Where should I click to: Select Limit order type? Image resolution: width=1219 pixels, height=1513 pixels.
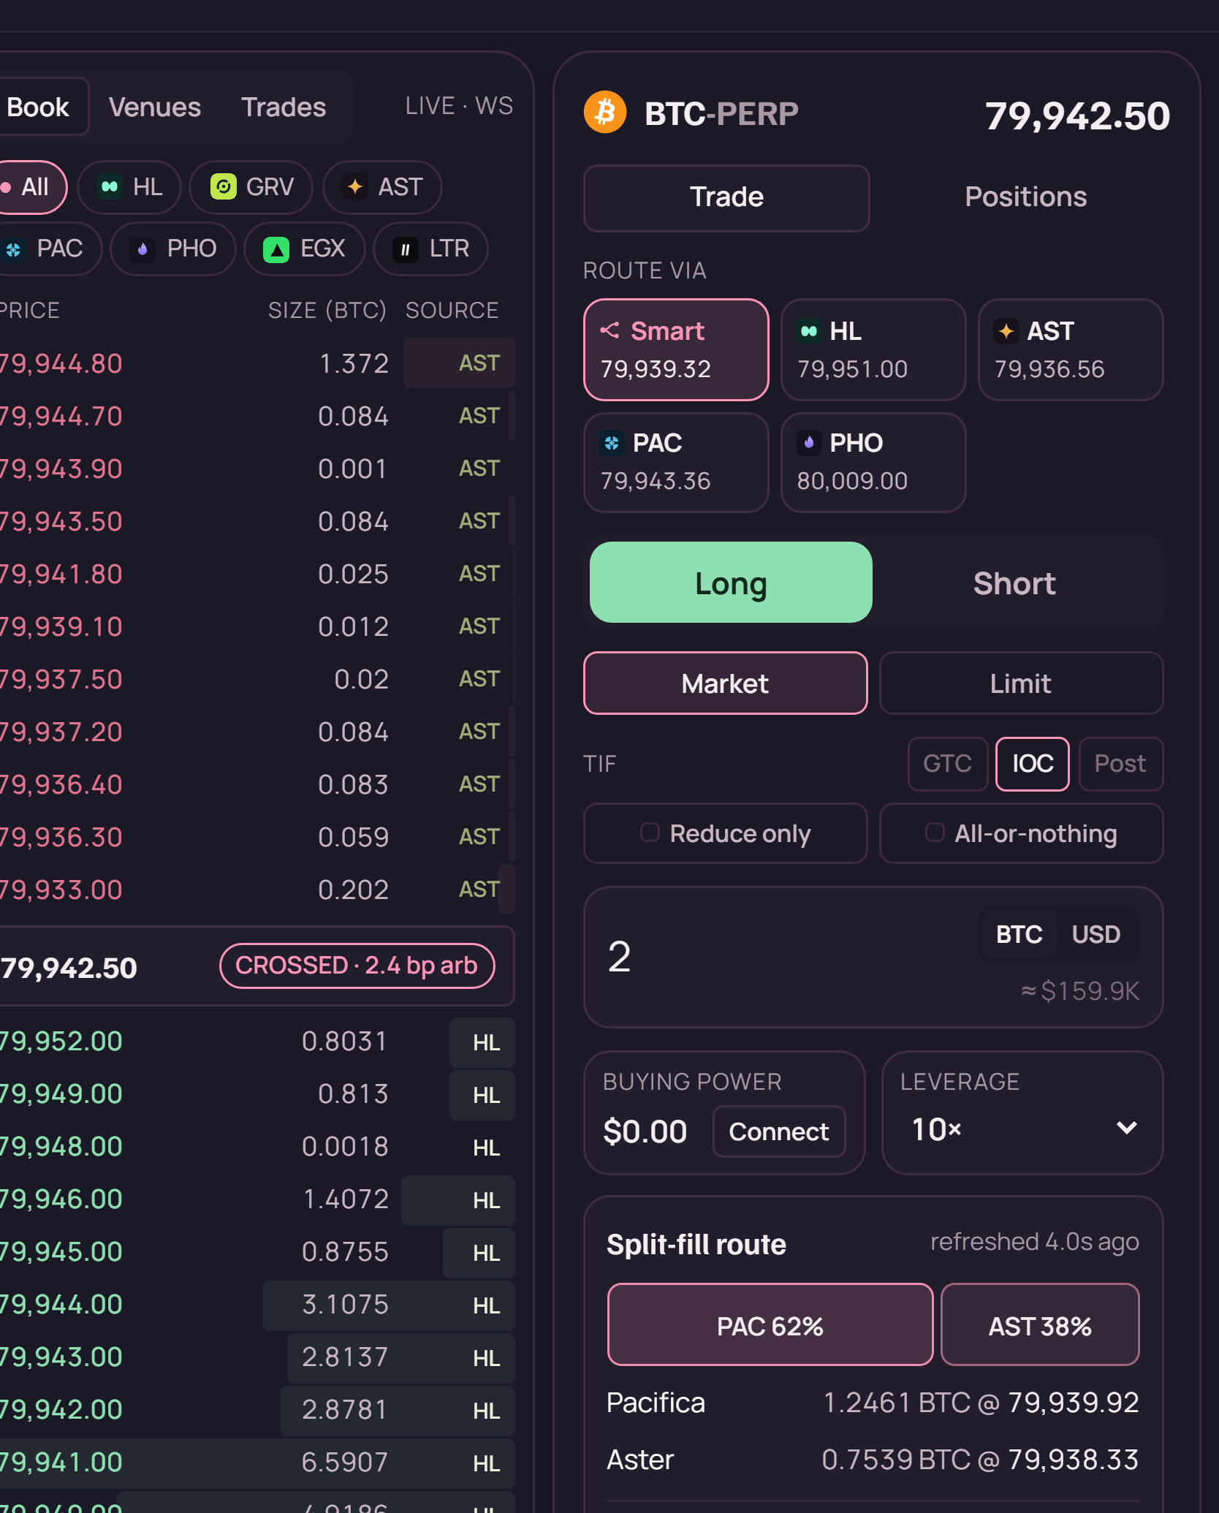click(x=1022, y=683)
